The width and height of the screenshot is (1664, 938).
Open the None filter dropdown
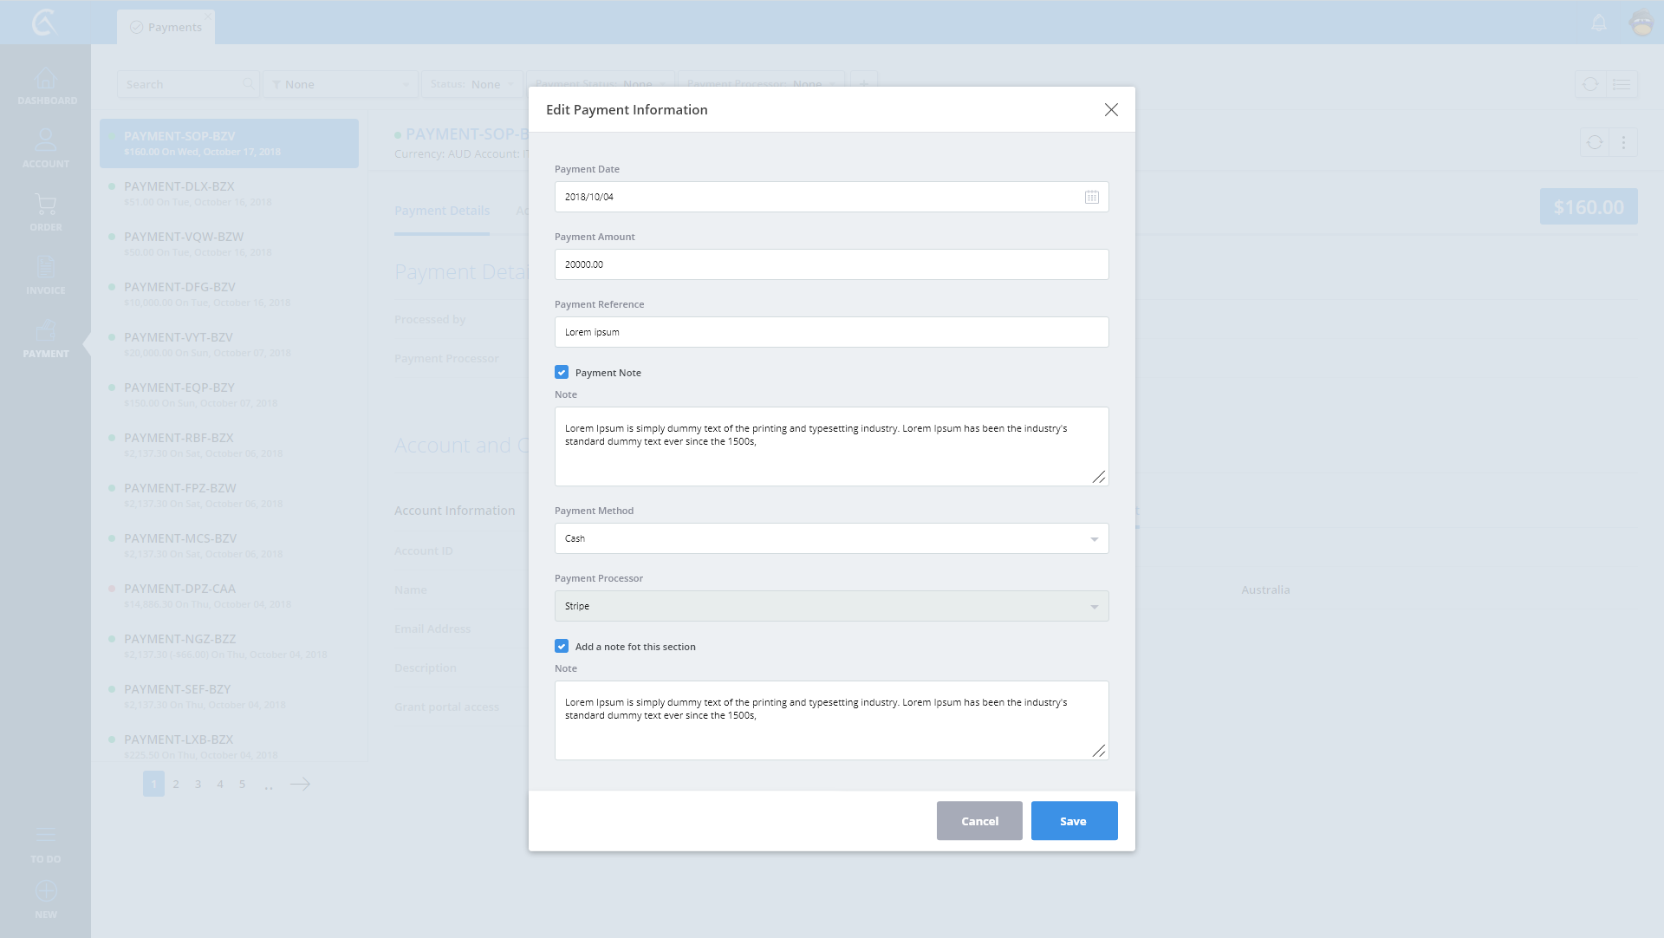[341, 84]
